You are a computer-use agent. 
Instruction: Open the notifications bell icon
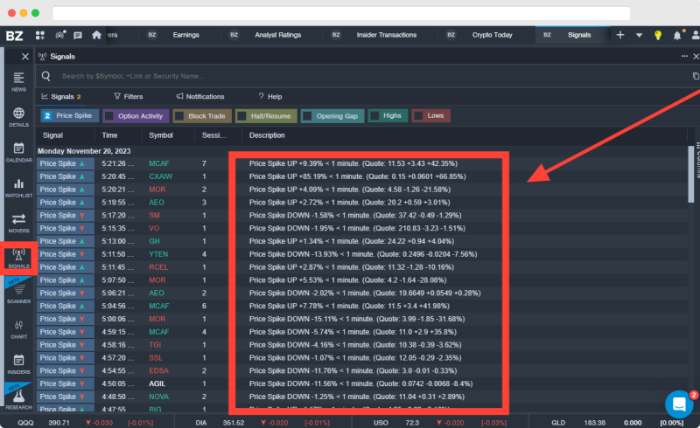677,35
